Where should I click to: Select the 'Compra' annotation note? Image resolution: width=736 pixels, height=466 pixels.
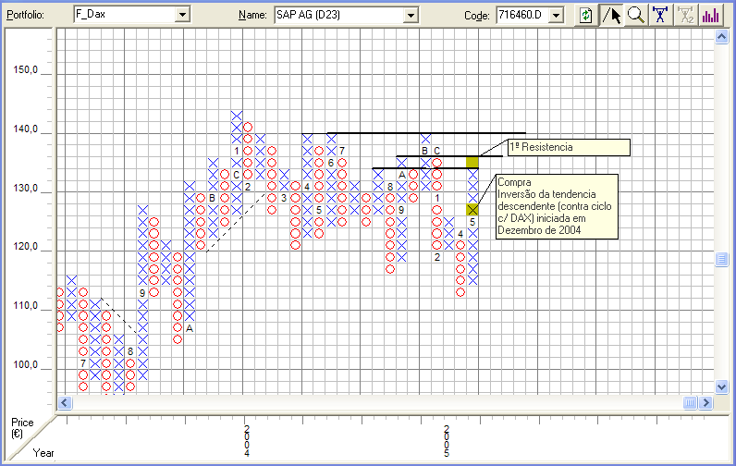(x=554, y=207)
